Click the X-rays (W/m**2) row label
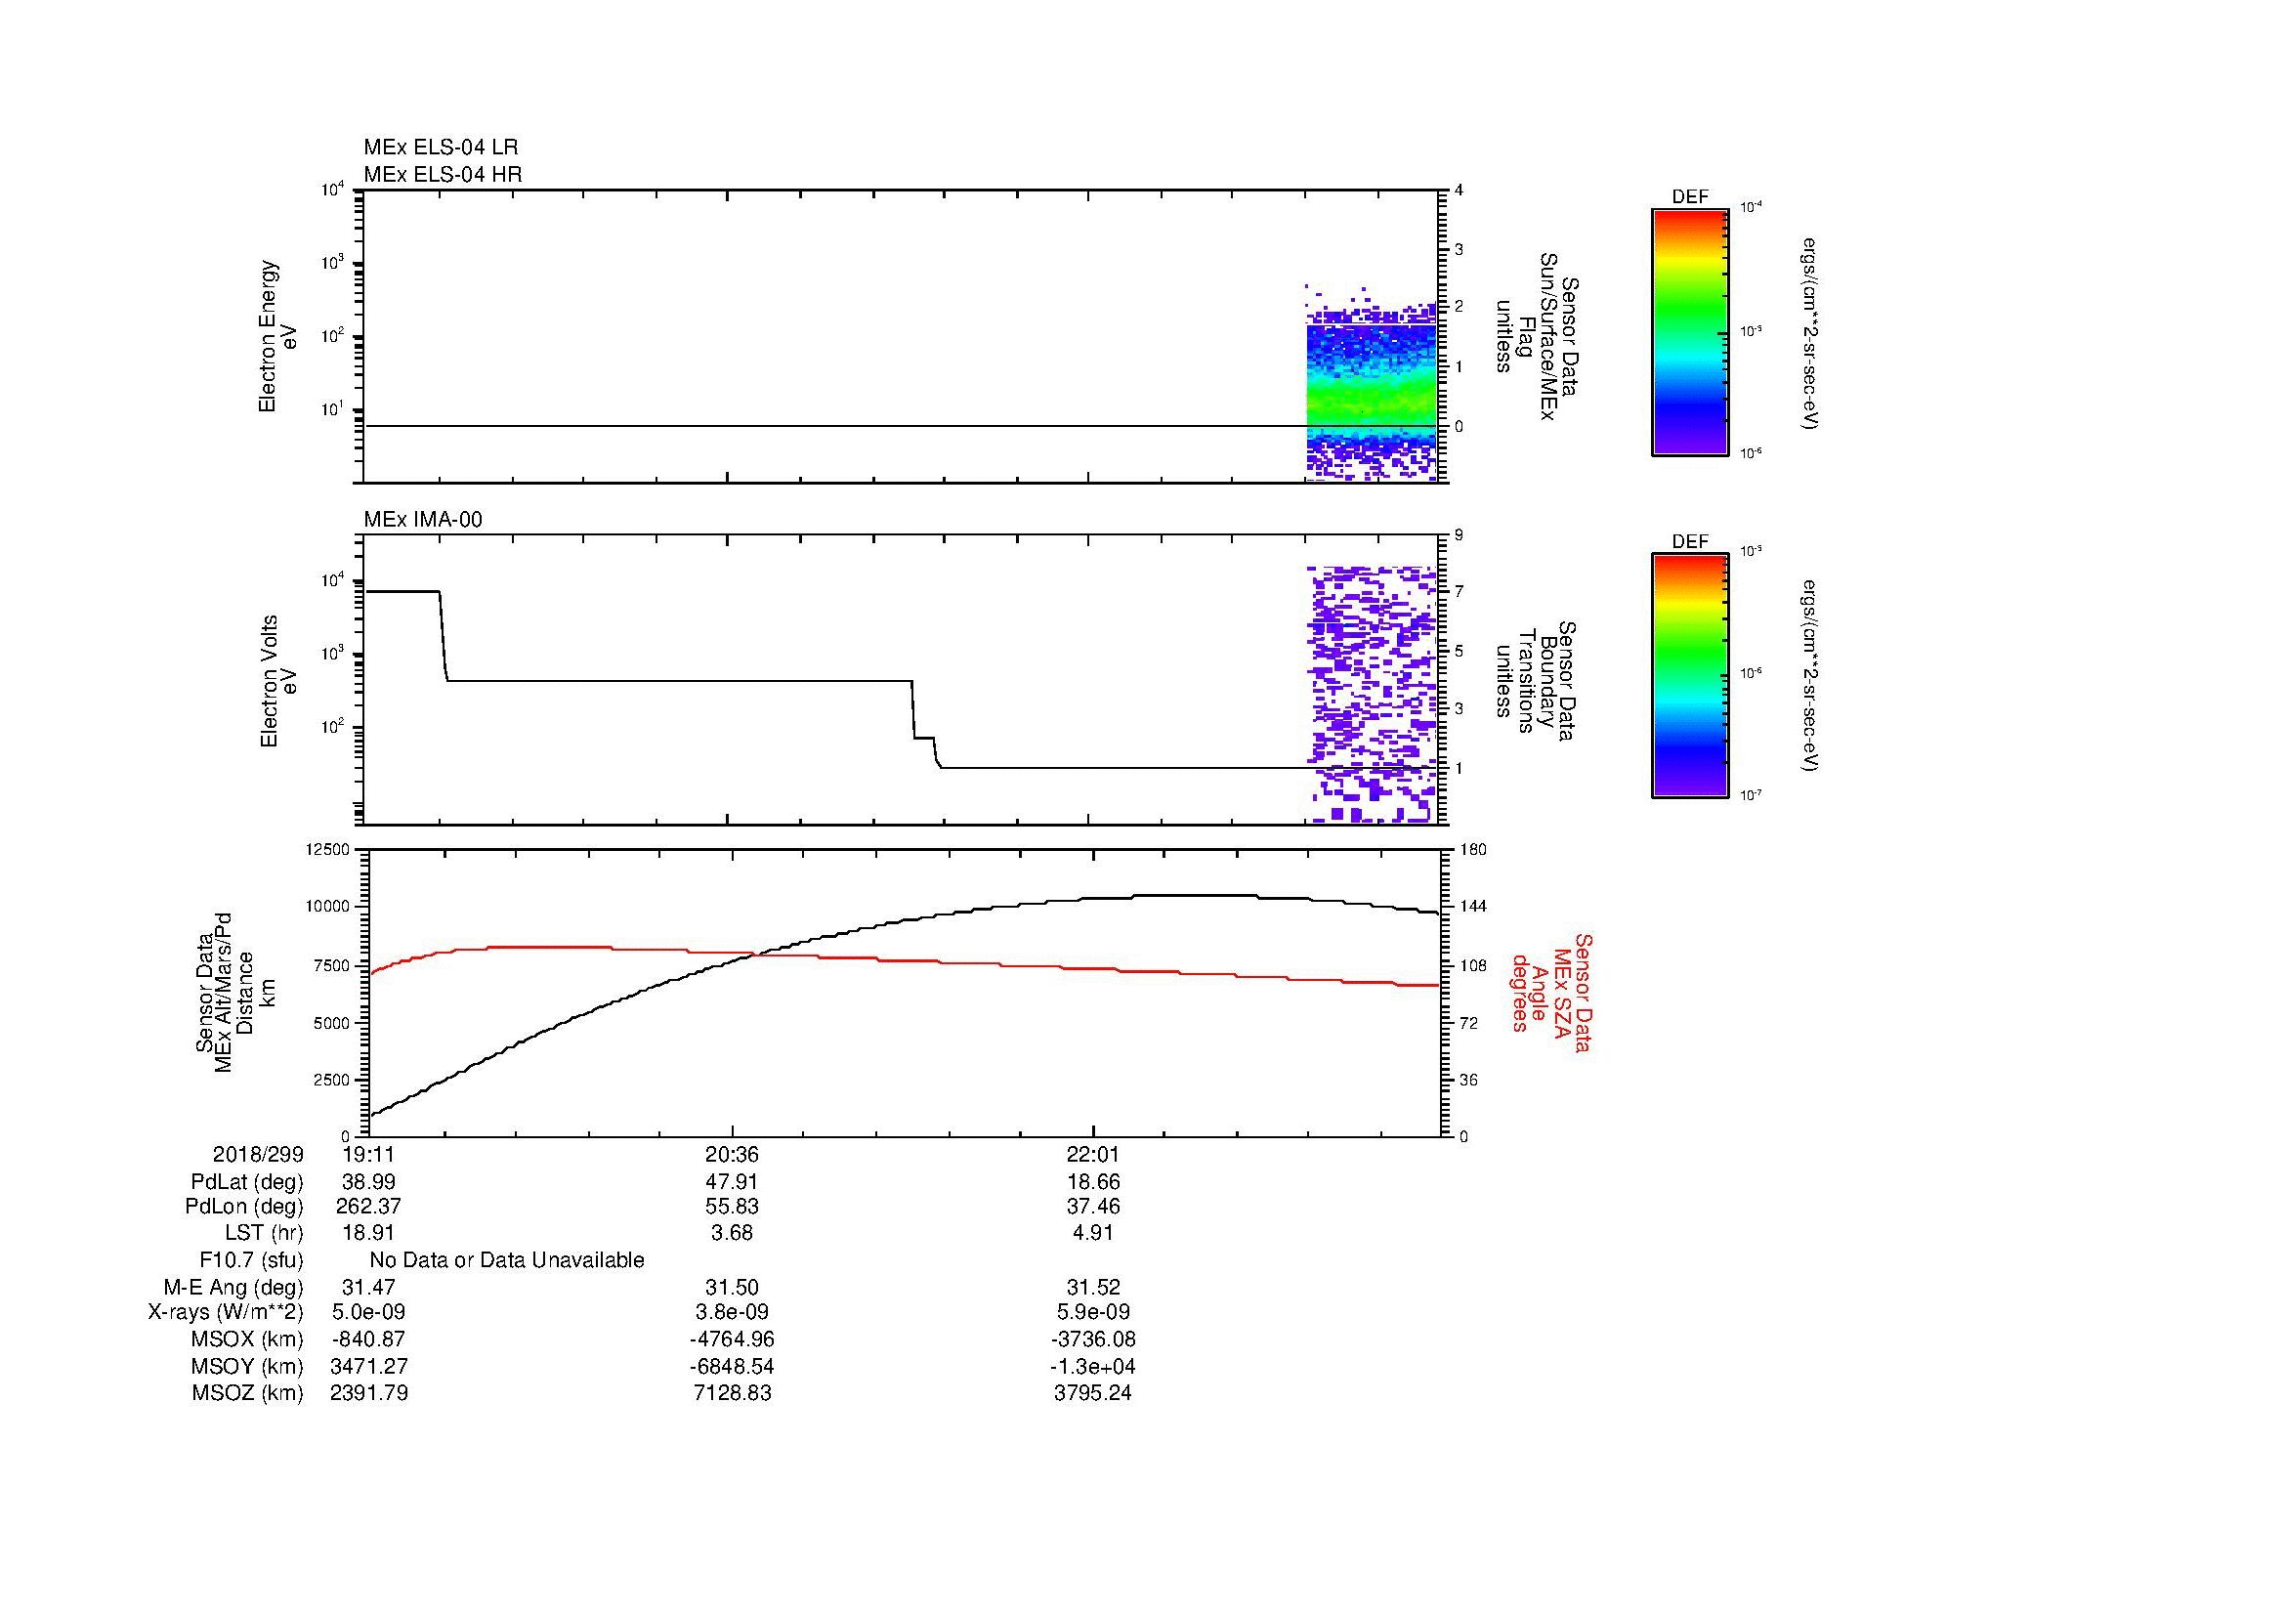Image resolution: width=2285 pixels, height=1615 pixels. tap(226, 1312)
